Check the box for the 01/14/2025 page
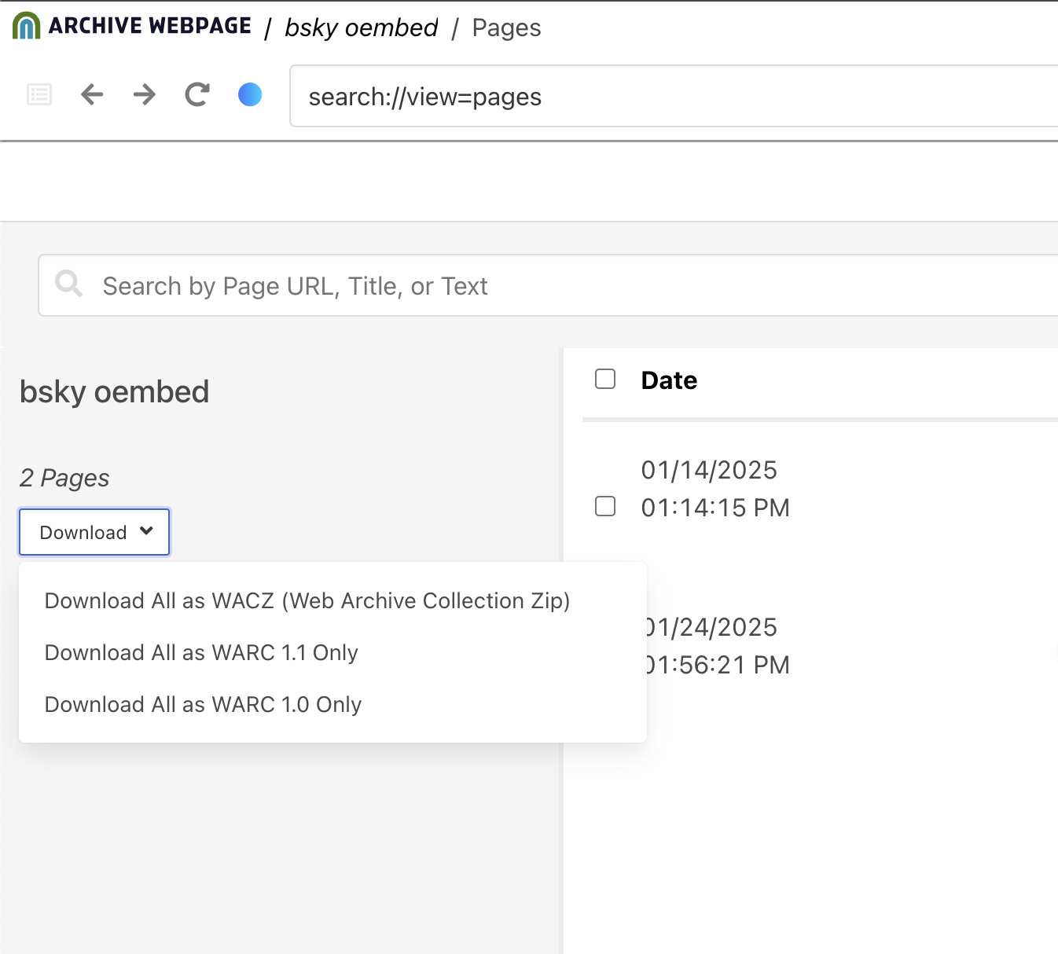This screenshot has width=1058, height=954. tap(605, 506)
